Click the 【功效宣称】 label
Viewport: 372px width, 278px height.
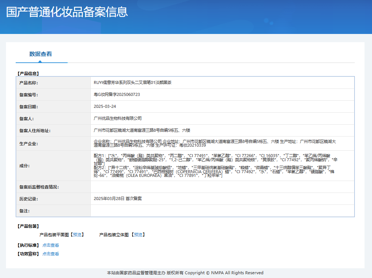tap(28, 254)
